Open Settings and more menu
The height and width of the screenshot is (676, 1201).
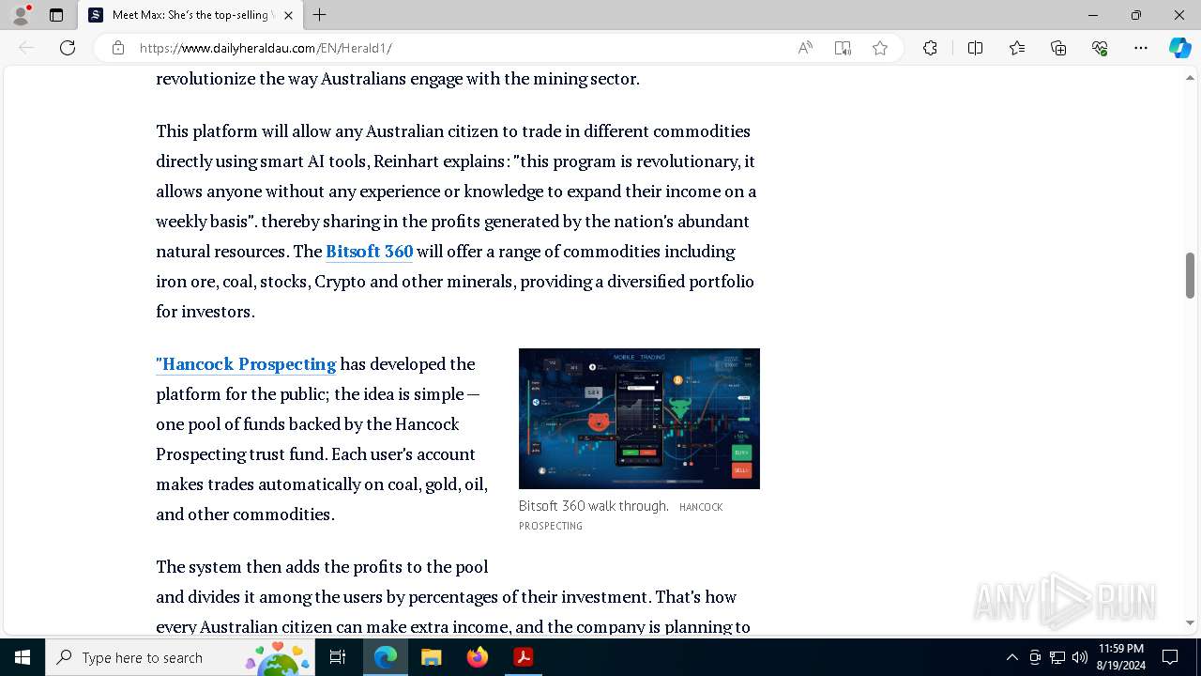point(1141,48)
